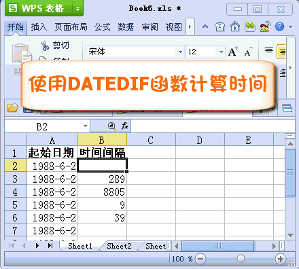The width and height of the screenshot is (299, 269).
Task: Switch to the Sheet1 tab
Action: coord(80,246)
